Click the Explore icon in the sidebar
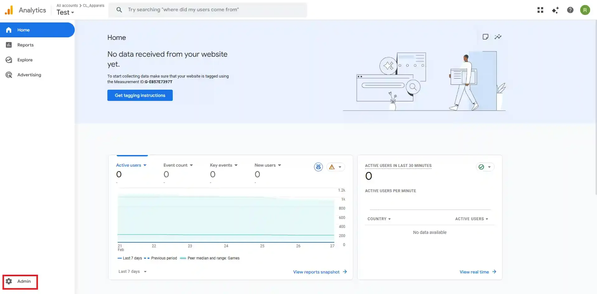 click(x=9, y=60)
